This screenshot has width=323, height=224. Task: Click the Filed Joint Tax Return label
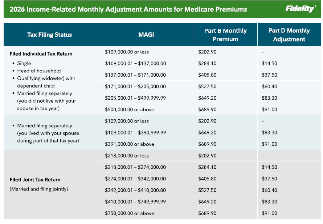point(35,180)
